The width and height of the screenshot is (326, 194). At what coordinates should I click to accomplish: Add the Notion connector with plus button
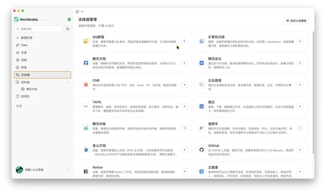tap(184, 172)
